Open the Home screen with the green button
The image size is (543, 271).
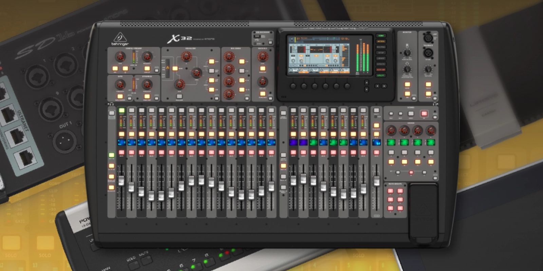381,36
